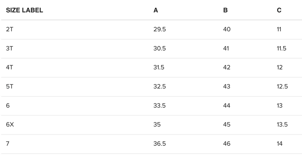Select the 4T size label cell
The height and width of the screenshot is (159, 302).
click(x=9, y=68)
